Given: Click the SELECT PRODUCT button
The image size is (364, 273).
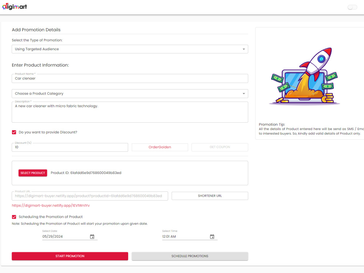Looking at the screenshot, I should pos(33,173).
